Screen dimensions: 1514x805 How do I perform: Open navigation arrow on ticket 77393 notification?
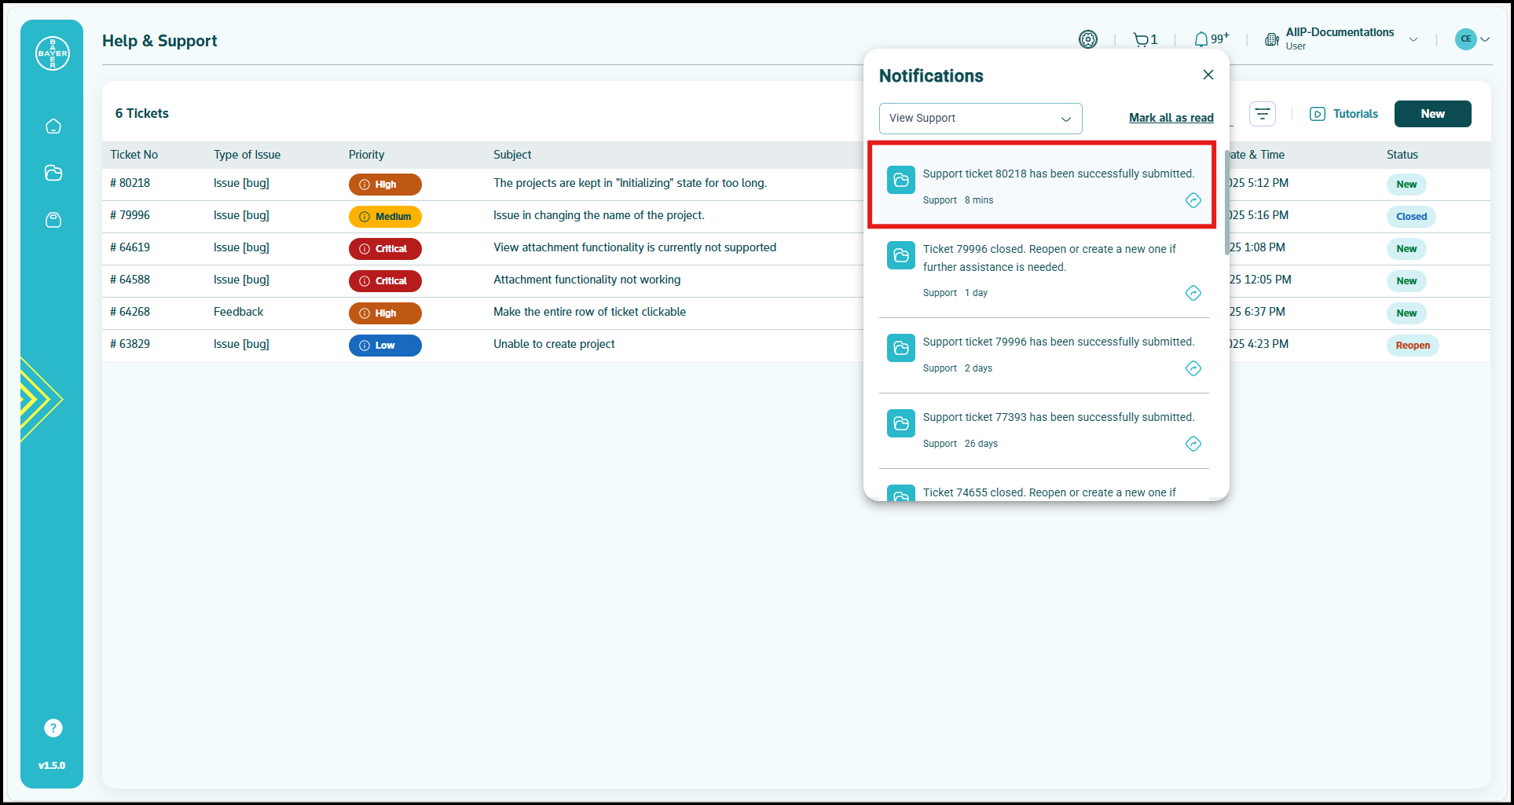pos(1193,444)
